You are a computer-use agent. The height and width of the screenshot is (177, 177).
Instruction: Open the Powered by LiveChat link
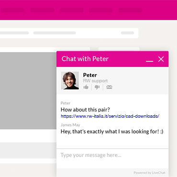tap(149, 173)
